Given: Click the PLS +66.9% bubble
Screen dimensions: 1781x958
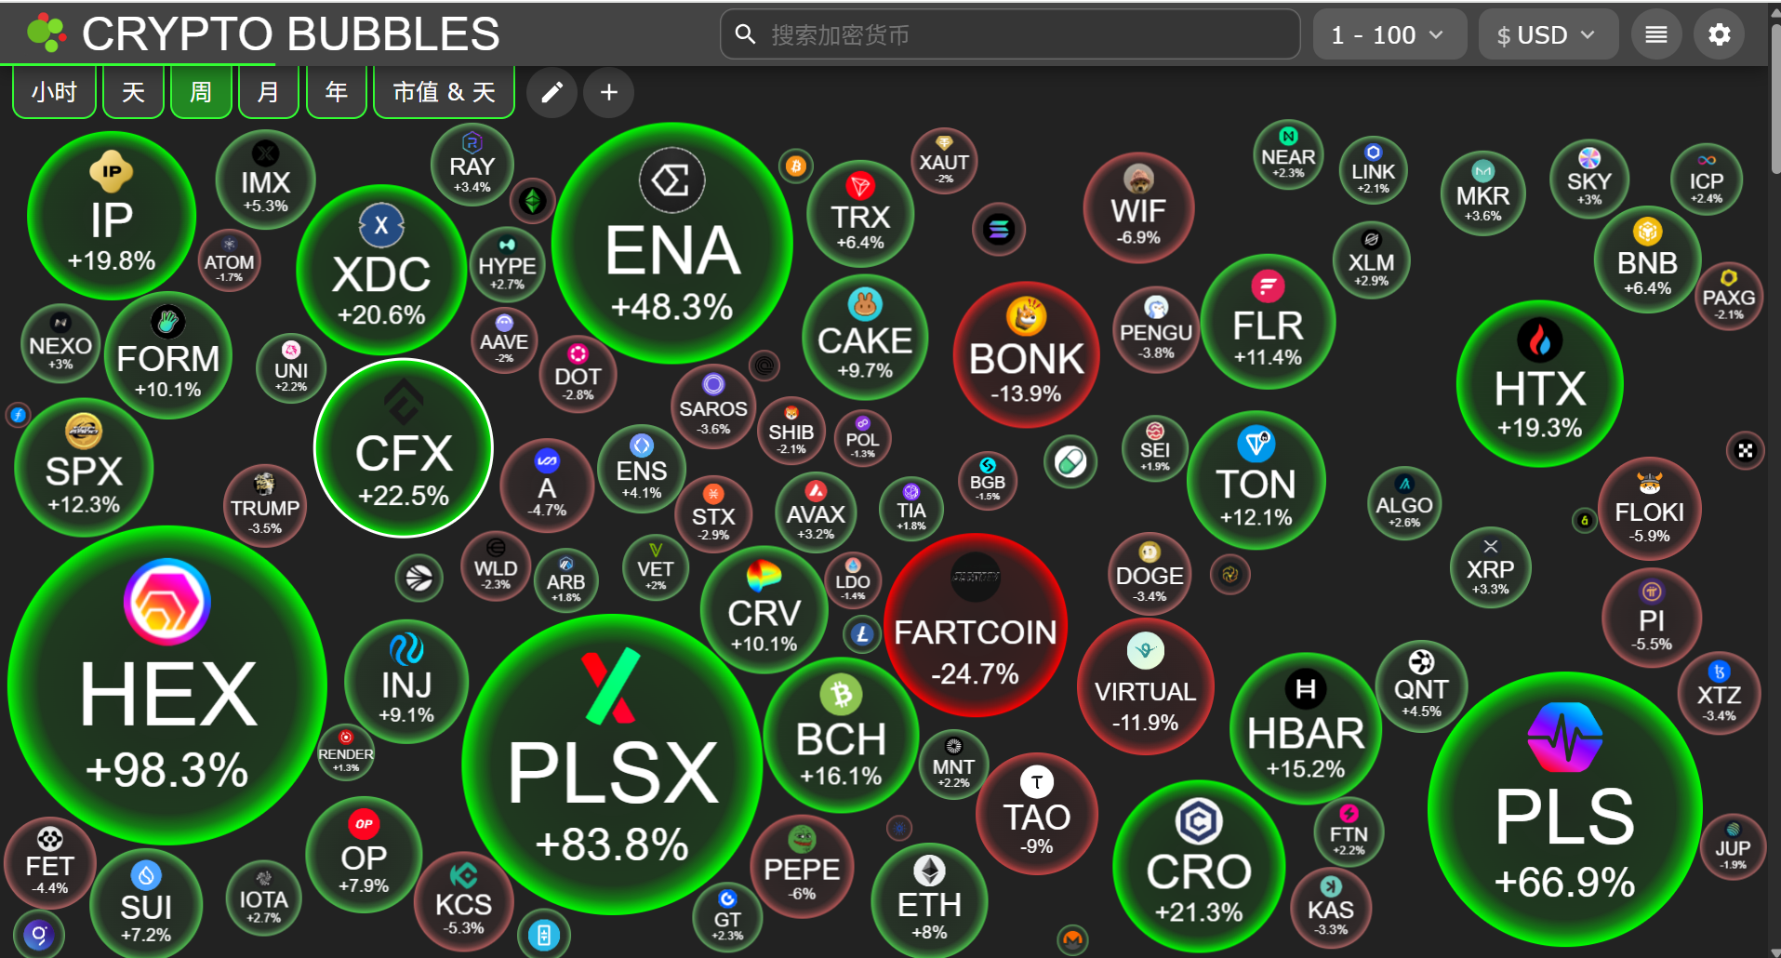Looking at the screenshot, I should [x=1565, y=810].
